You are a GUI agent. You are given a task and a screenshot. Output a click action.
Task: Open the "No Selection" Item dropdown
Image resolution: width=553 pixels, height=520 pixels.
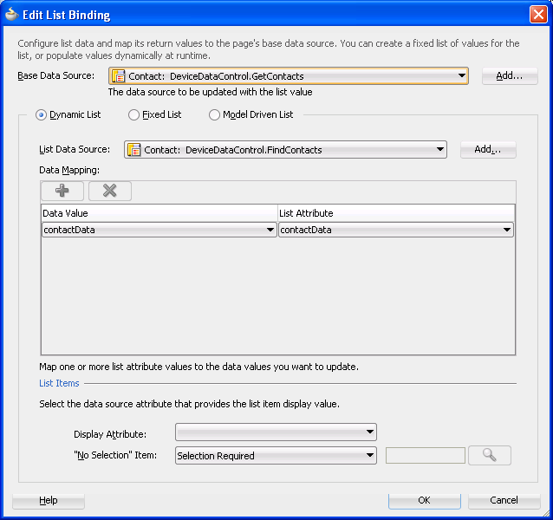(276, 456)
